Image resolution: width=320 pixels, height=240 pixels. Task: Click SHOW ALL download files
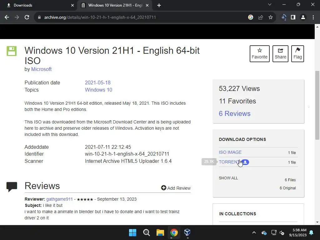click(228, 178)
